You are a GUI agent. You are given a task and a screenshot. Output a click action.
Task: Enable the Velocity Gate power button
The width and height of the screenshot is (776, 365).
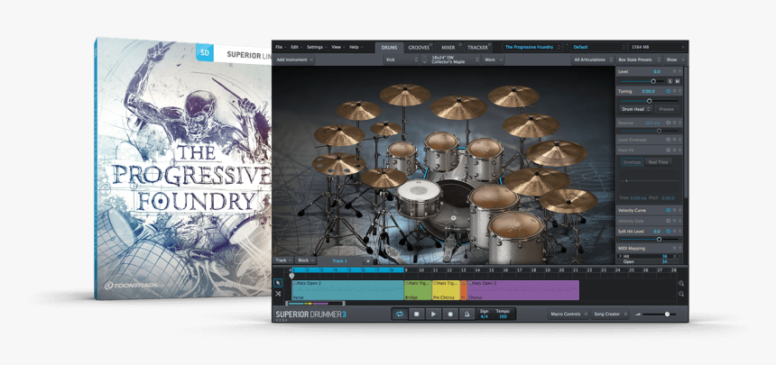pos(669,221)
